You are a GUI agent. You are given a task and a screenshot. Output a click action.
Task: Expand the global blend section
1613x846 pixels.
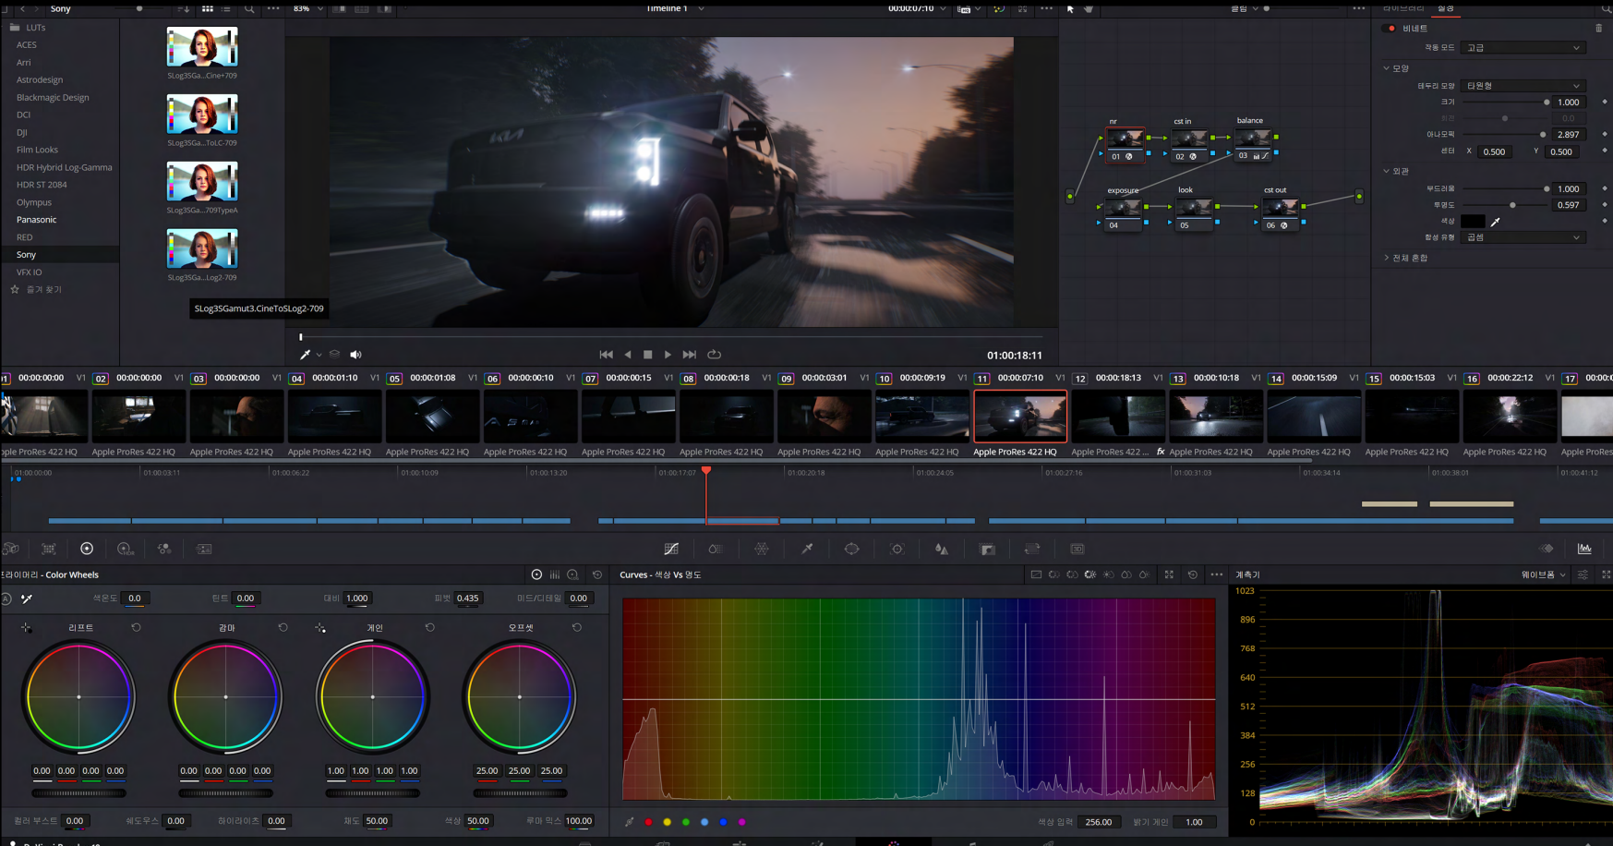click(1387, 258)
